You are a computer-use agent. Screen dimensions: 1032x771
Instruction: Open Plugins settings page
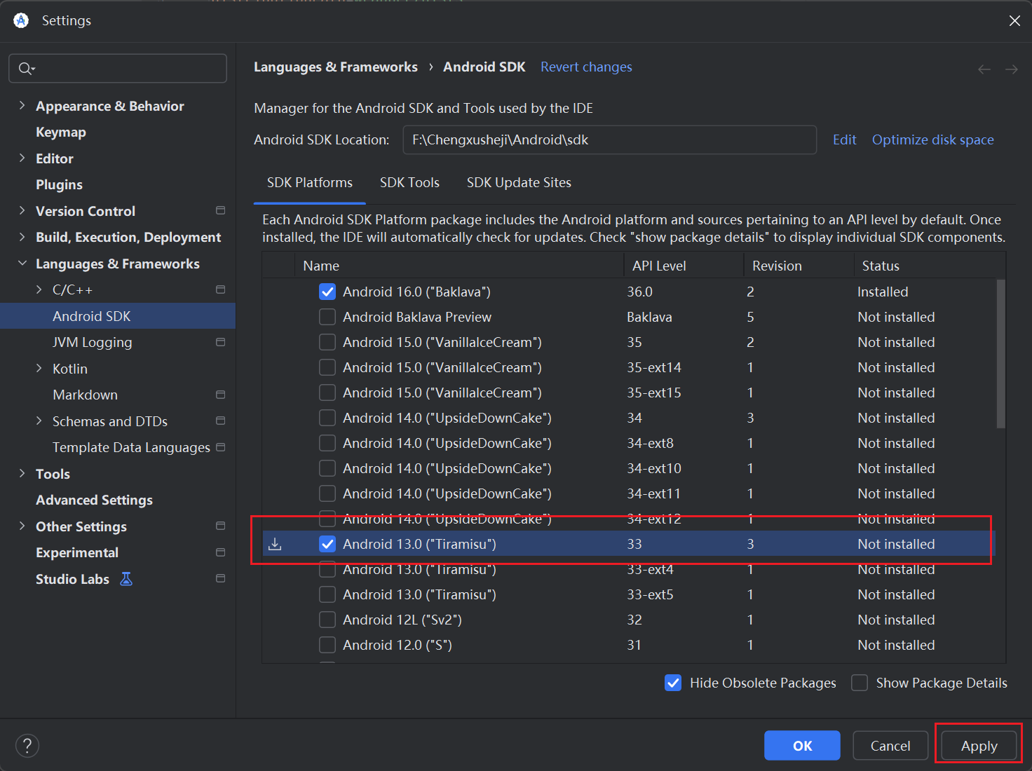coord(59,184)
